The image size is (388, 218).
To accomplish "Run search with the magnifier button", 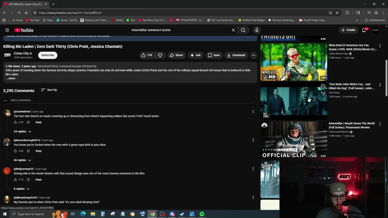I will click(x=243, y=30).
